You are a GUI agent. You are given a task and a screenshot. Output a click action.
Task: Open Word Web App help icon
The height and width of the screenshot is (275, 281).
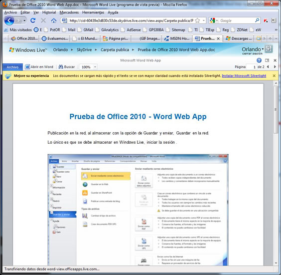point(259,60)
